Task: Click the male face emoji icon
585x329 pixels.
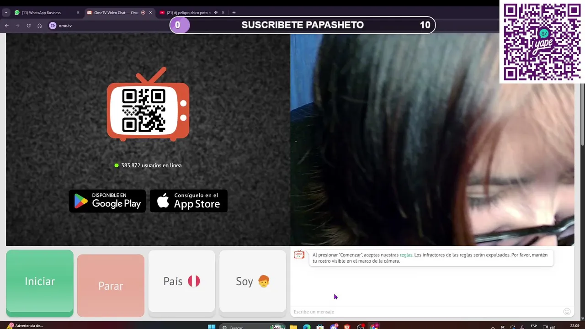Action: click(x=264, y=281)
